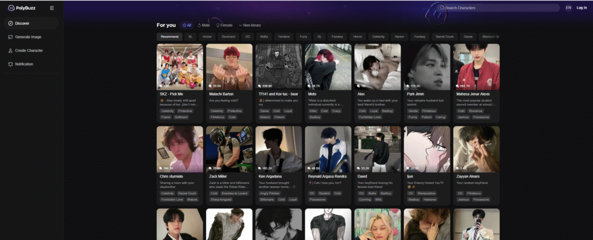Click the Manipulative tag on Ijun card
The width and height of the screenshot is (593, 240).
click(427, 193)
